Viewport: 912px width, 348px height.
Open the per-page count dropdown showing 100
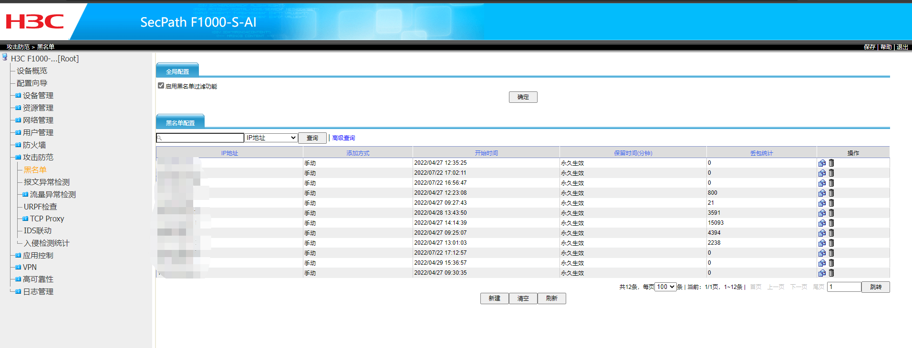pyautogui.click(x=665, y=287)
